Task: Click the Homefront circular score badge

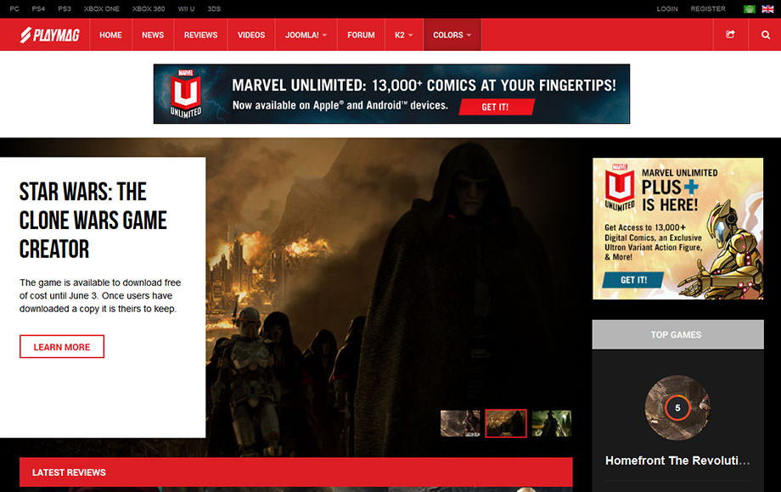Action: point(677,408)
